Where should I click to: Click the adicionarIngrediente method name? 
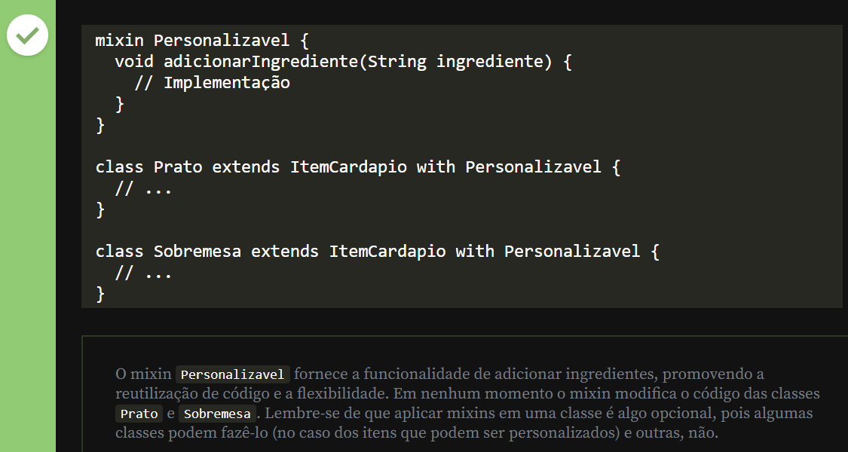tap(261, 61)
